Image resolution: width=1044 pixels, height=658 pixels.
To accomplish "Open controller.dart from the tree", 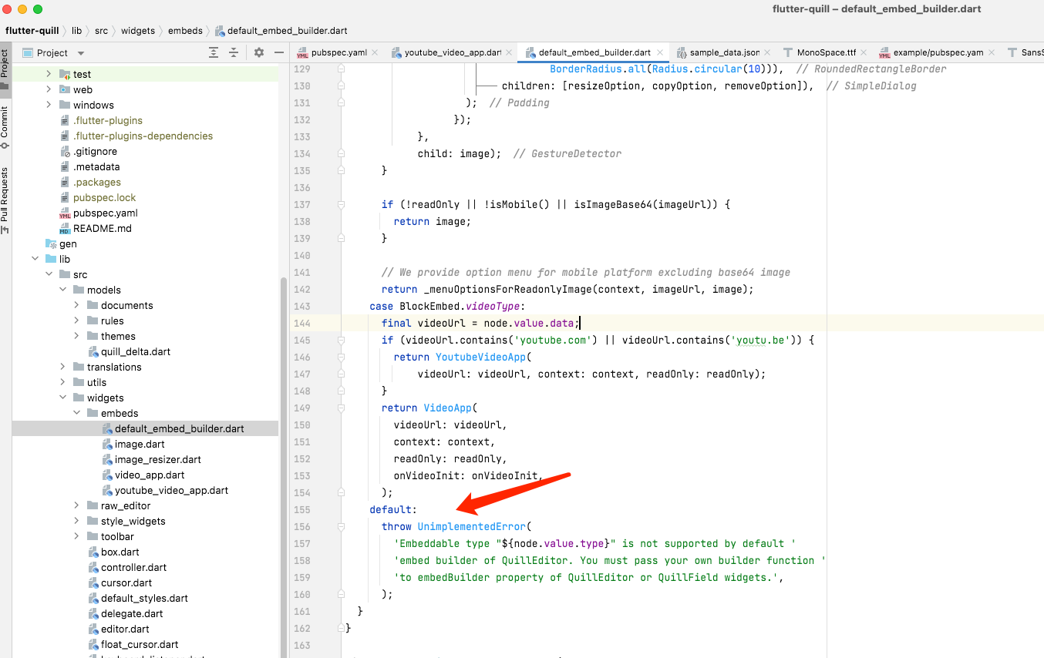I will 132,567.
